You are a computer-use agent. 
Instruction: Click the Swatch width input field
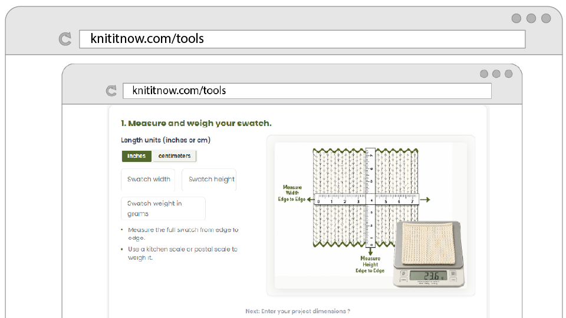[148, 180]
